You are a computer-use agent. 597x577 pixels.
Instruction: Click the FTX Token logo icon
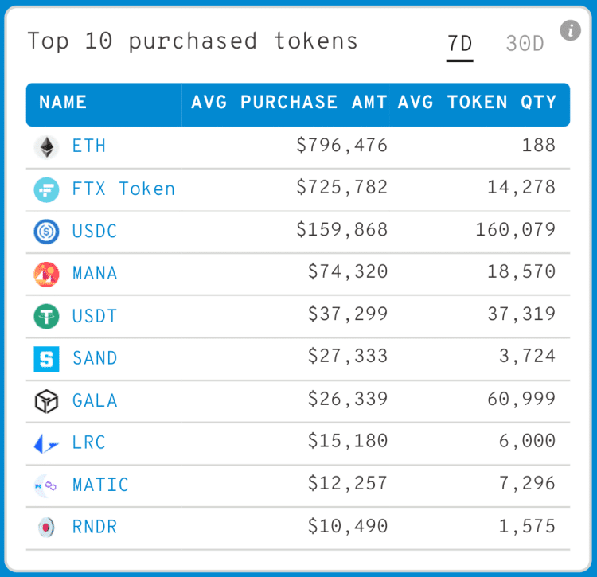[x=46, y=189]
